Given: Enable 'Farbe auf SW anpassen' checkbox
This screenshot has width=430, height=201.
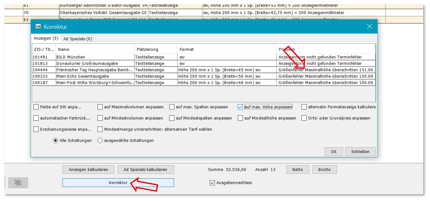Looking at the screenshot, I should point(36,107).
